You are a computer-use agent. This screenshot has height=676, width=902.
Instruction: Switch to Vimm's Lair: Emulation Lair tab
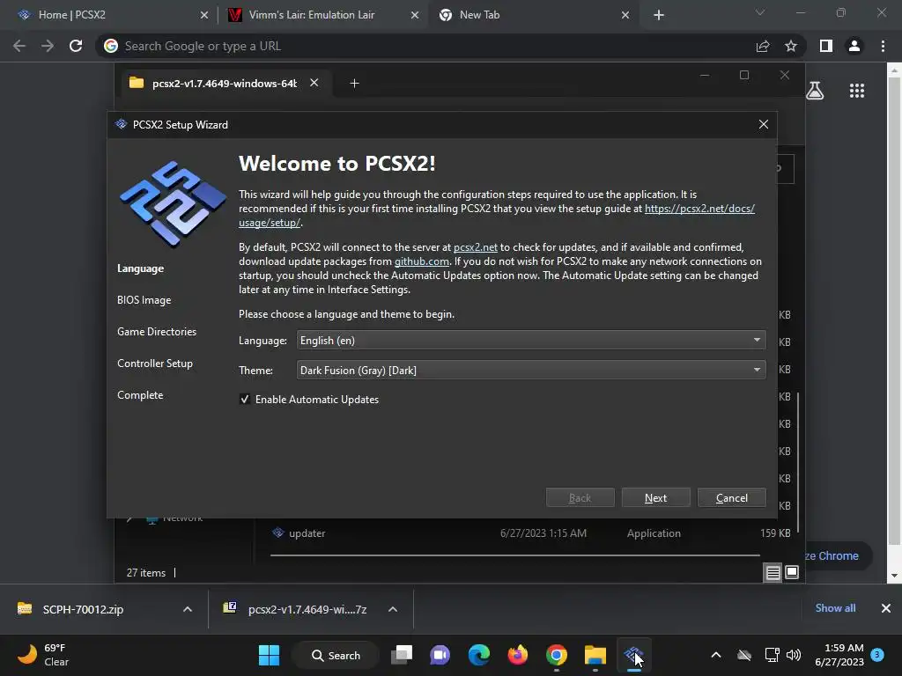(322, 15)
